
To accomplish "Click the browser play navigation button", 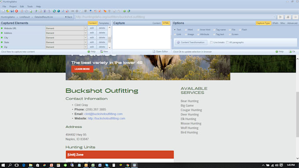I will pyautogui.click(x=281, y=17).
